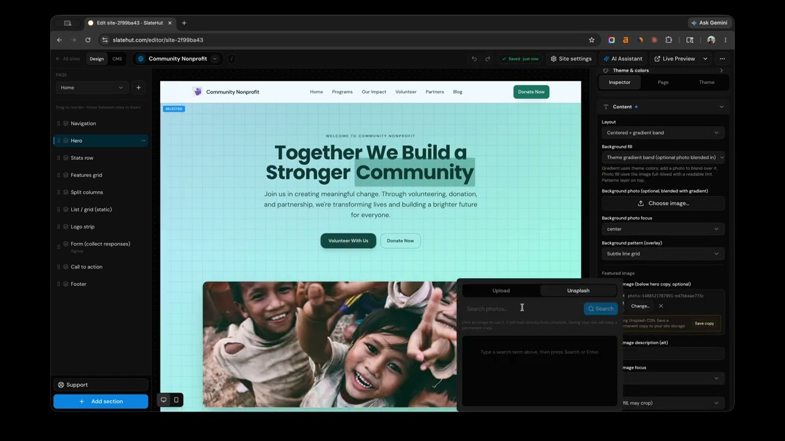Click the Hero row options ellipsis
The width and height of the screenshot is (785, 441).
144,141
